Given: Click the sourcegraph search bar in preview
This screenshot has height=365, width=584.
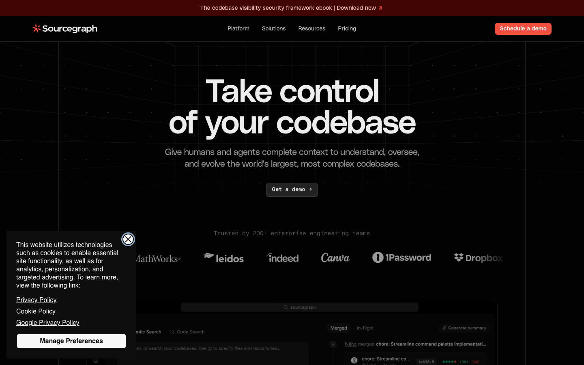Looking at the screenshot, I should (300, 307).
